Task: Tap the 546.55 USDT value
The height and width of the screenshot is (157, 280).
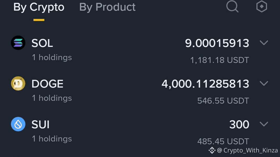Action: point(223,101)
